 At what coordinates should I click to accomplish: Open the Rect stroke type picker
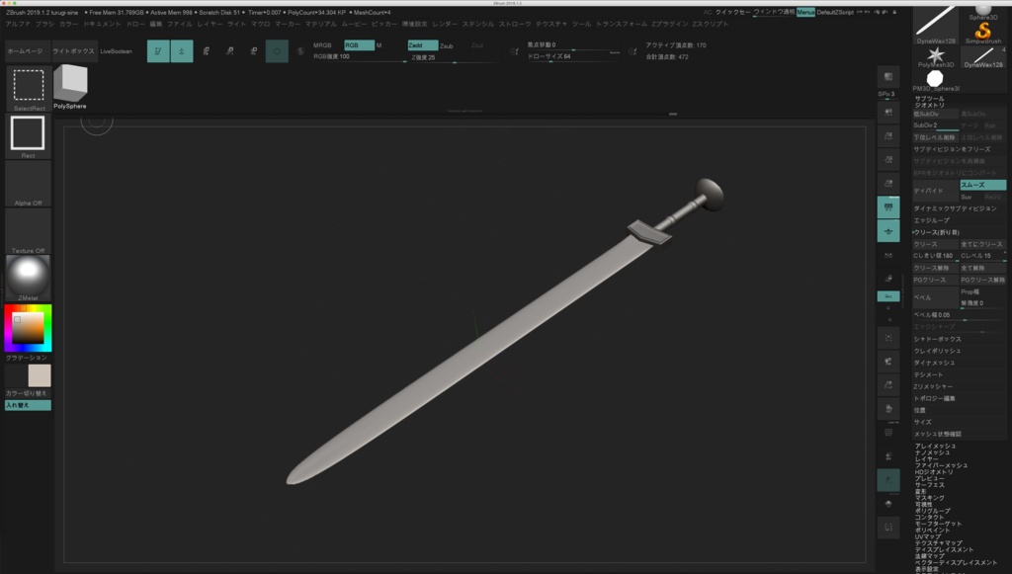(x=29, y=136)
